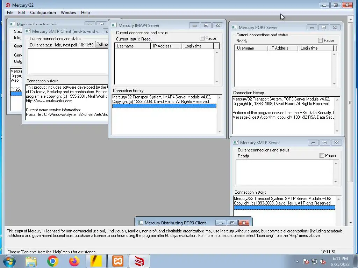Viewport: 358px width, 268px height.
Task: Maximize the Mercury SMTP Server window
Action: click(x=325, y=143)
